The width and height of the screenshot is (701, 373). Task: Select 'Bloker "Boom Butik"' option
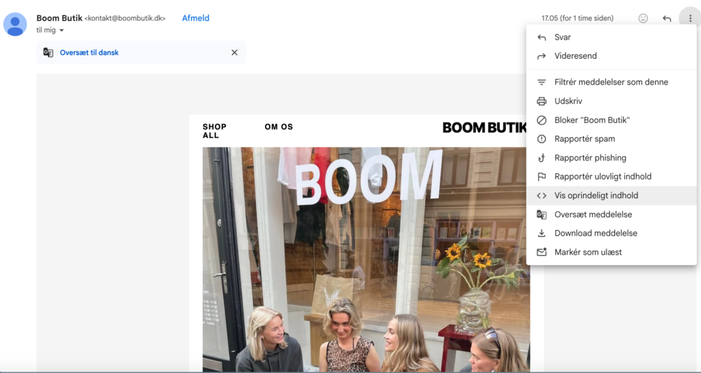pyautogui.click(x=611, y=120)
